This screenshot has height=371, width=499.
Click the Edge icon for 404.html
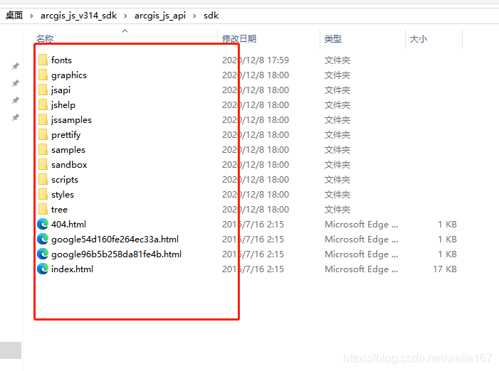click(43, 225)
